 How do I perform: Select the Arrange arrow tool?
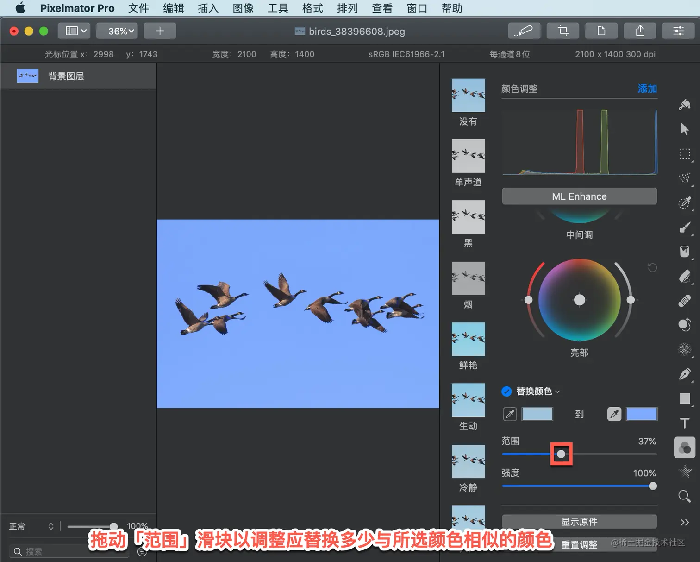click(685, 129)
